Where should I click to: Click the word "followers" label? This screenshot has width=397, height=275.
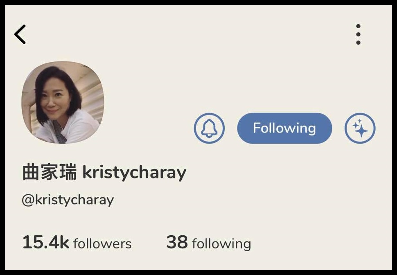point(102,243)
